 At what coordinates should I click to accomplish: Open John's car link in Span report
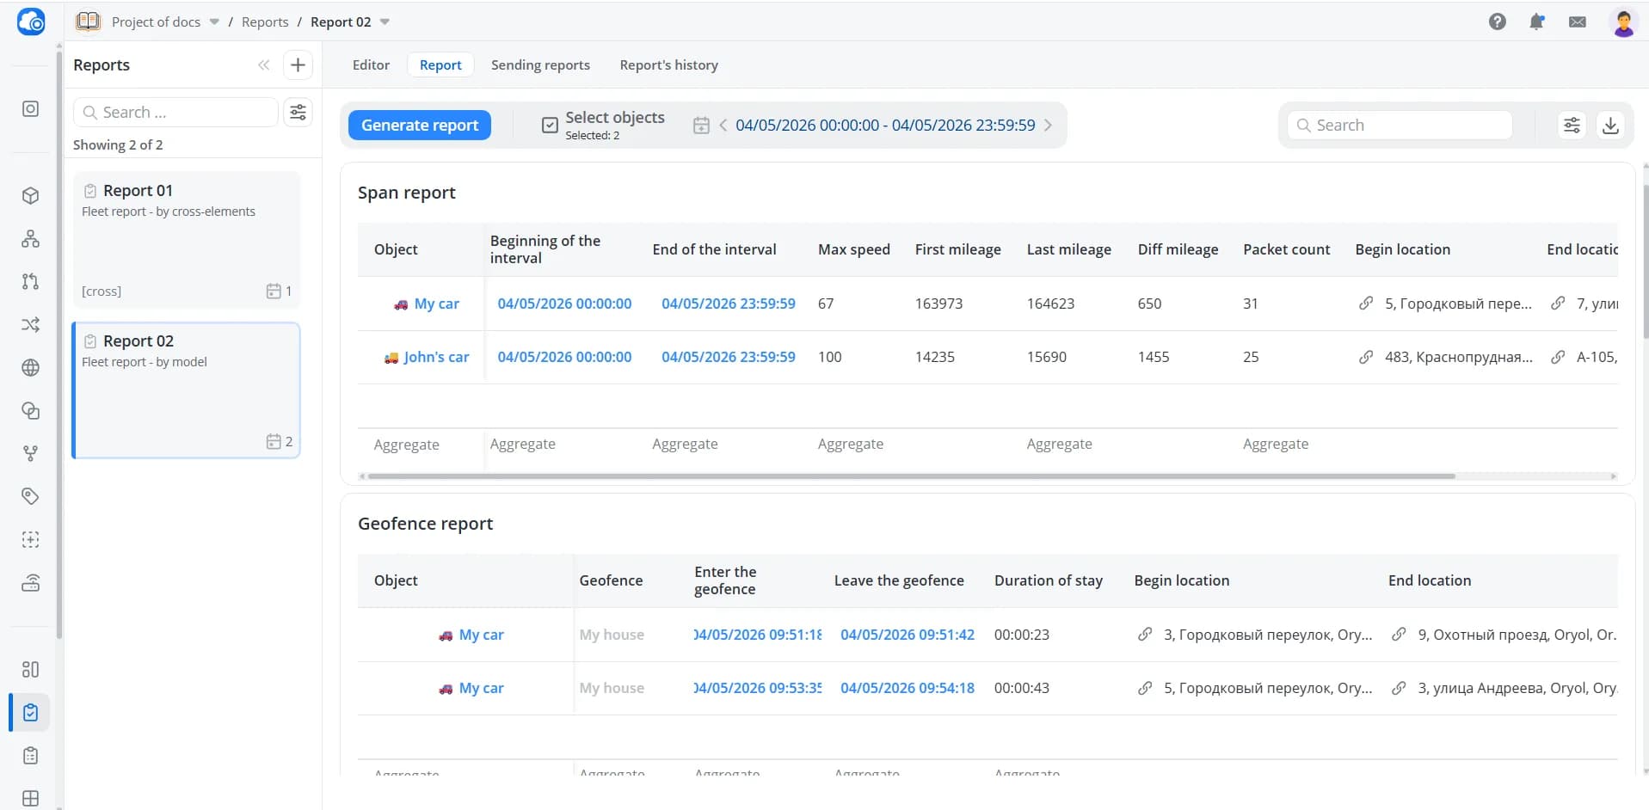[436, 357]
